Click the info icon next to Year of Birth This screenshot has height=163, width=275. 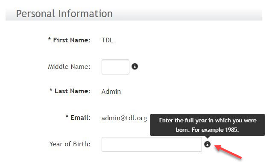[207, 144]
